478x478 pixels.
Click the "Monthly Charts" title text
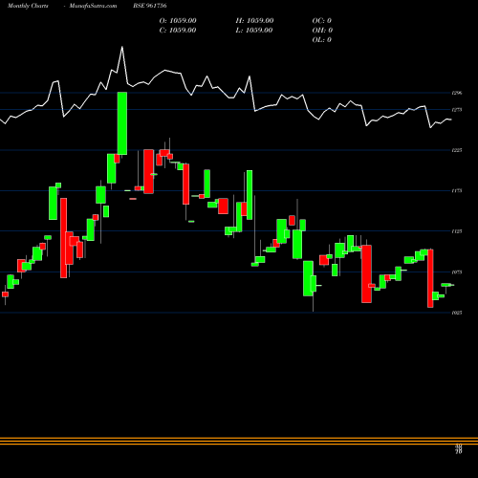(x=28, y=6)
